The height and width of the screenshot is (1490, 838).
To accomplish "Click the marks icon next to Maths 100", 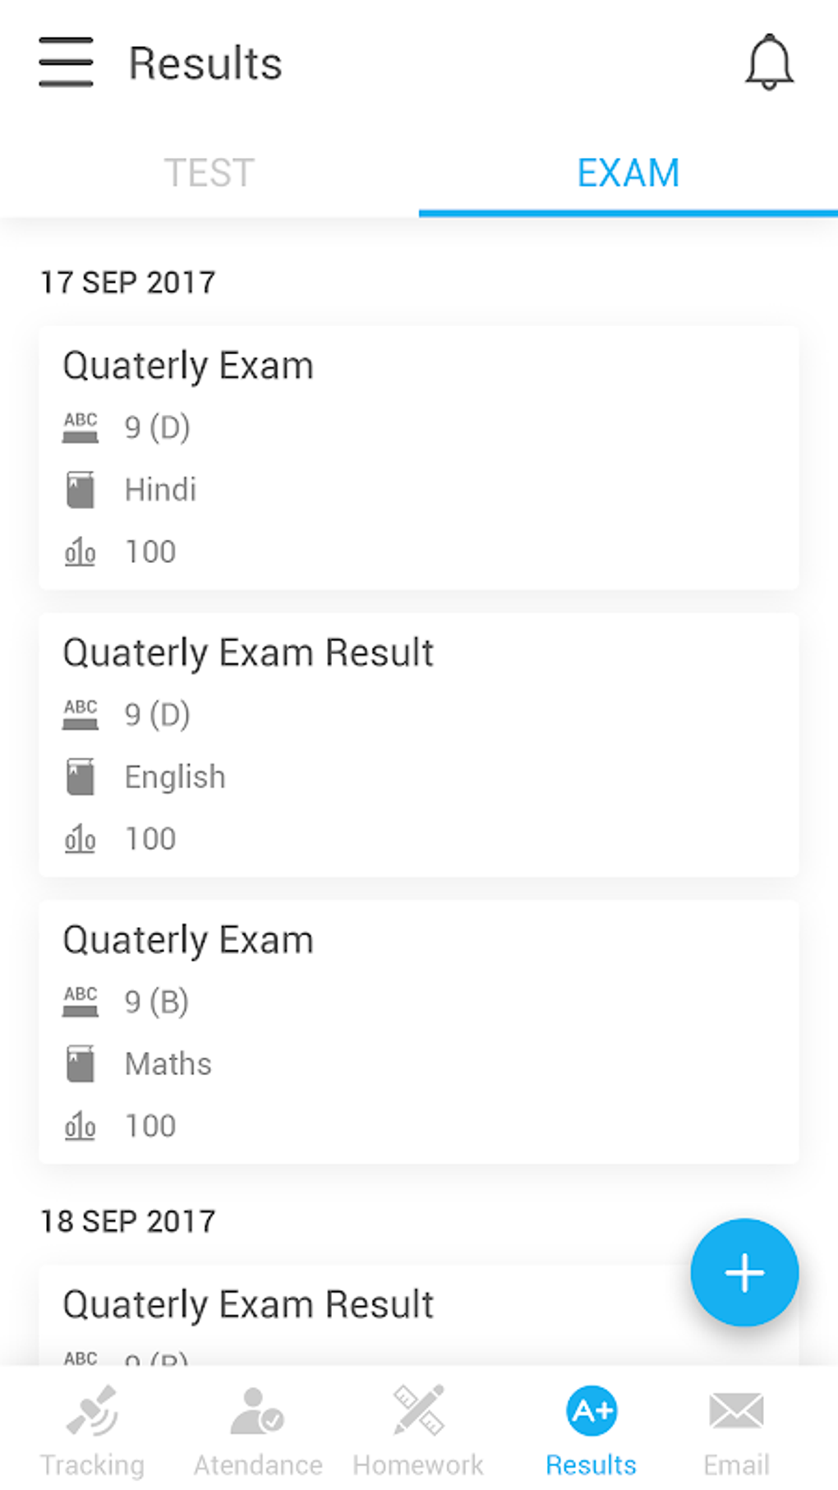I will (81, 1126).
